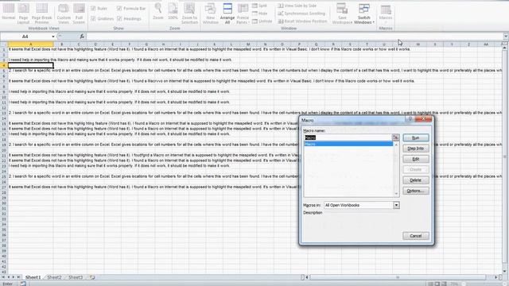
Task: Toggle the Ruler checkbox
Action: pyautogui.click(x=99, y=9)
